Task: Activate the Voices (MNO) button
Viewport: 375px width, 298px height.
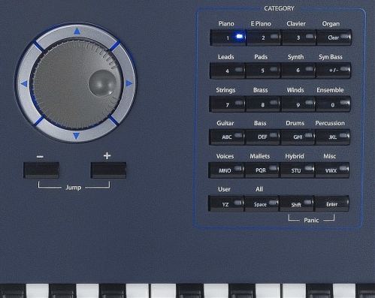Action: 226,170
